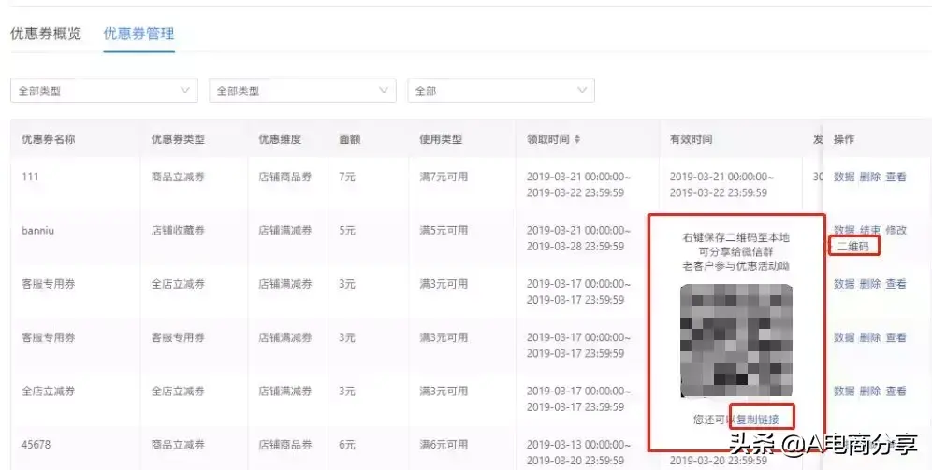
Task: Open 数据 for the banniu coupon
Action: (x=844, y=230)
